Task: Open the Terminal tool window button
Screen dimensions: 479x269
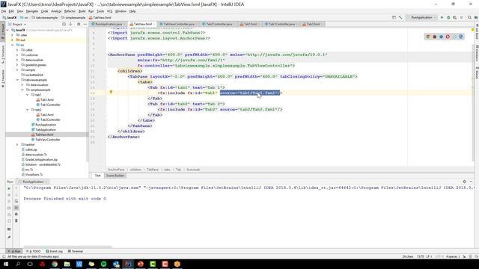Action: (76, 251)
